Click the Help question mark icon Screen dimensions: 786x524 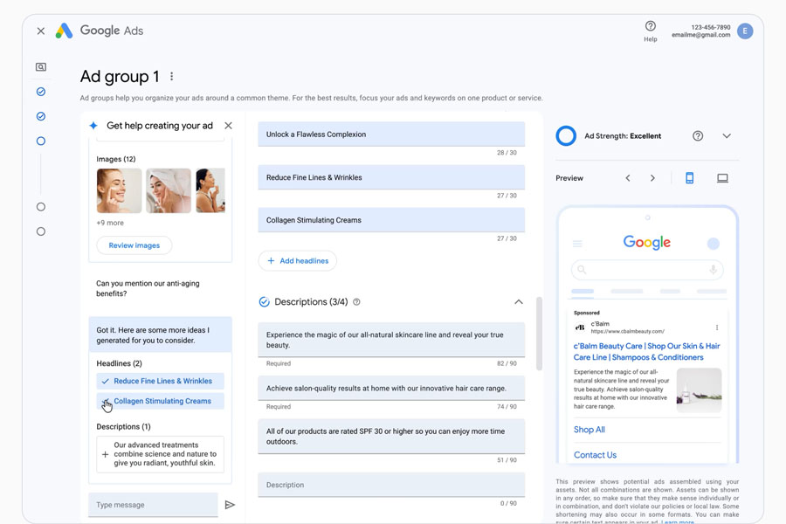[x=650, y=26]
